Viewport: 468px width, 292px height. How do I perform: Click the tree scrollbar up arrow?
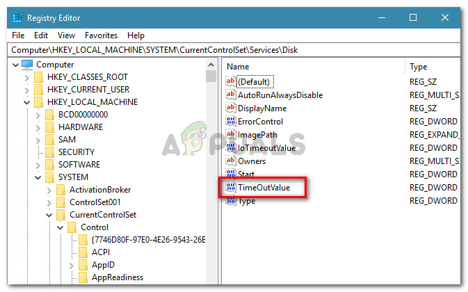tap(211, 65)
